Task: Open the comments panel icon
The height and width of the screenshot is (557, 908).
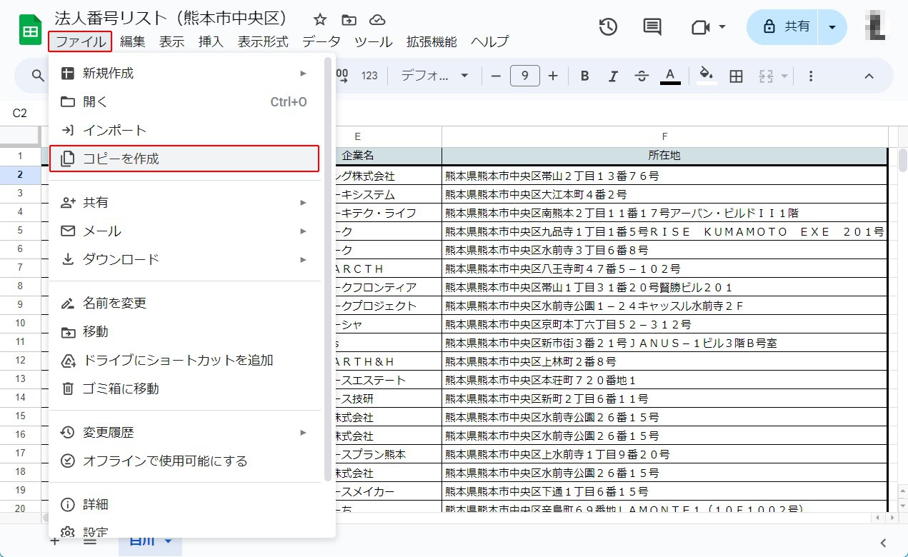Action: pyautogui.click(x=652, y=27)
